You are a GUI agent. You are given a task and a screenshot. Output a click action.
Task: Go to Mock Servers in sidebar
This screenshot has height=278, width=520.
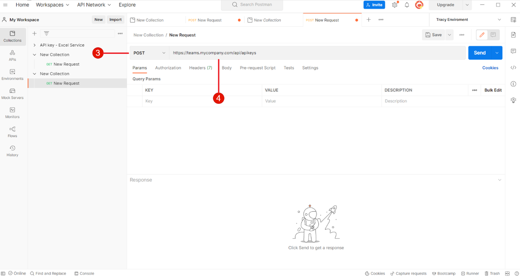click(x=12, y=94)
